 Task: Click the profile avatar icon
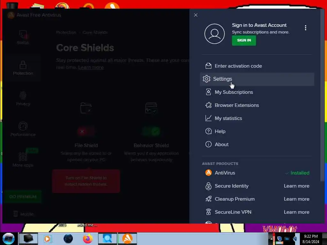point(214,34)
